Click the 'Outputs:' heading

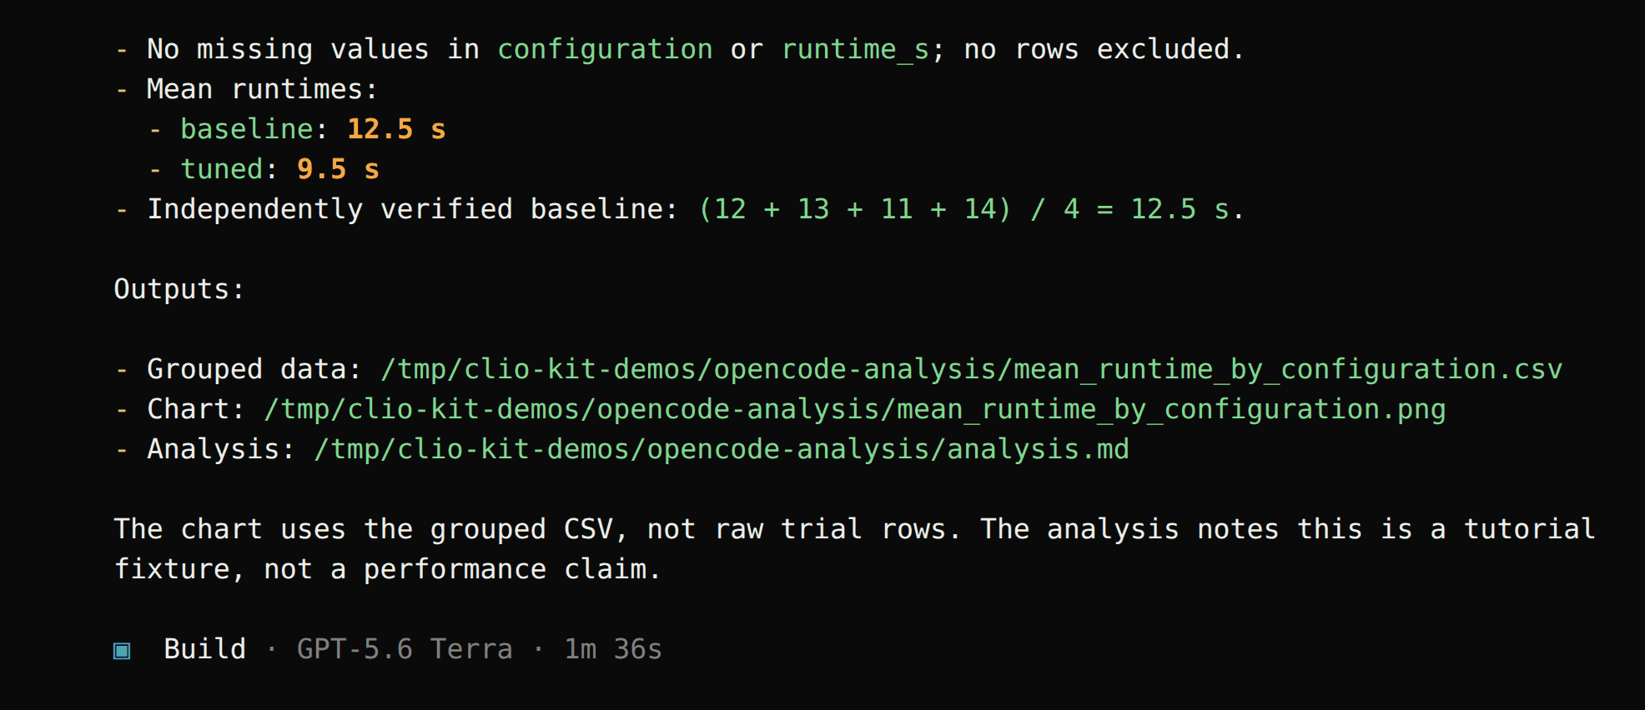coord(179,289)
